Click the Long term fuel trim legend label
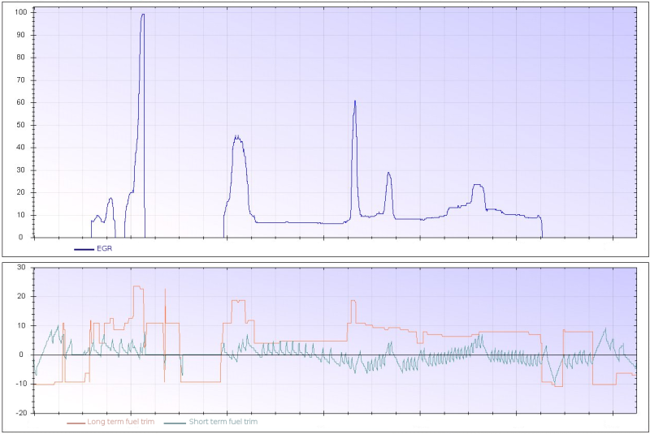 coord(120,422)
